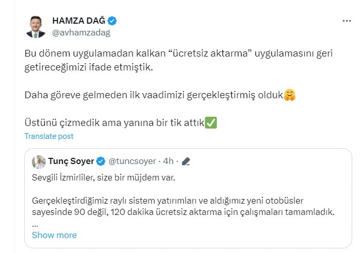Viewport: 361px width, 253px height.
Task: Click Hamza Dağ's profile avatar
Action: click(36, 27)
